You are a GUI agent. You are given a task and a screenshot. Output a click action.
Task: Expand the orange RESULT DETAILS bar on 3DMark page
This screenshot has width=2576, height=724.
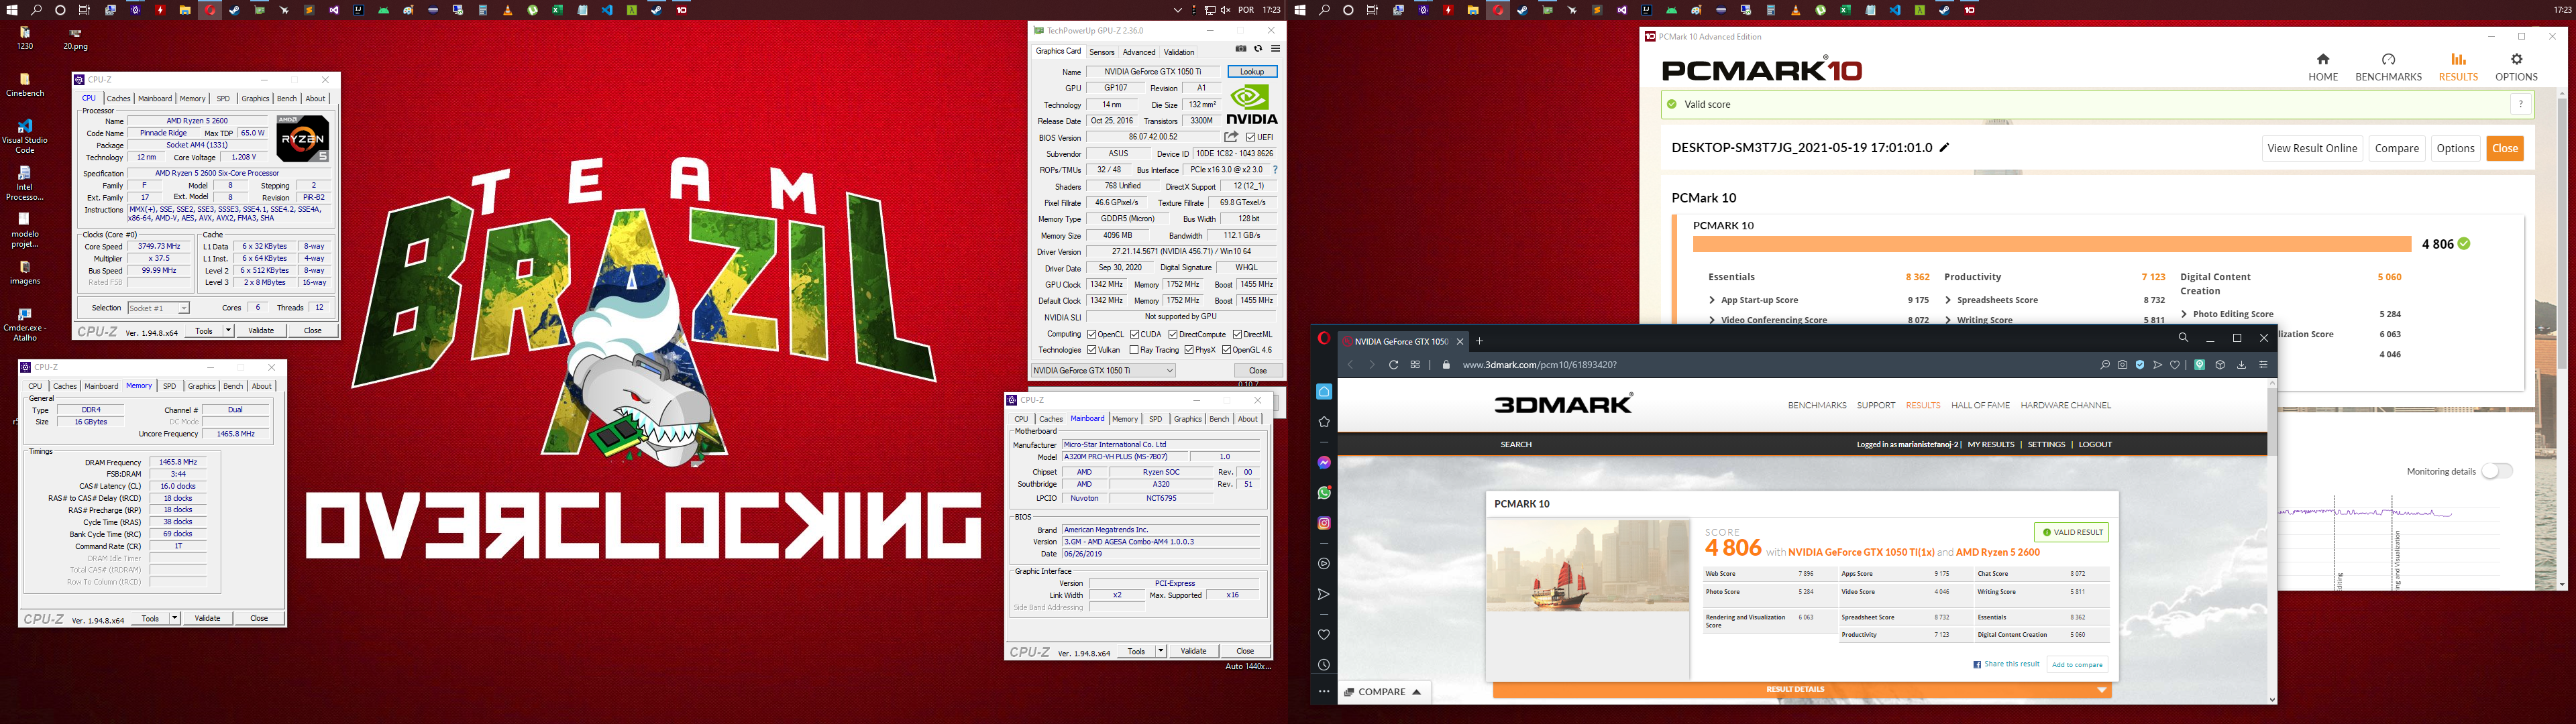(1801, 690)
